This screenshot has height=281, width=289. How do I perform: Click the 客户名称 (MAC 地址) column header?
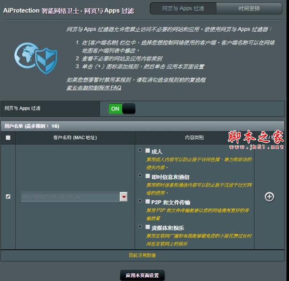click(x=75, y=137)
